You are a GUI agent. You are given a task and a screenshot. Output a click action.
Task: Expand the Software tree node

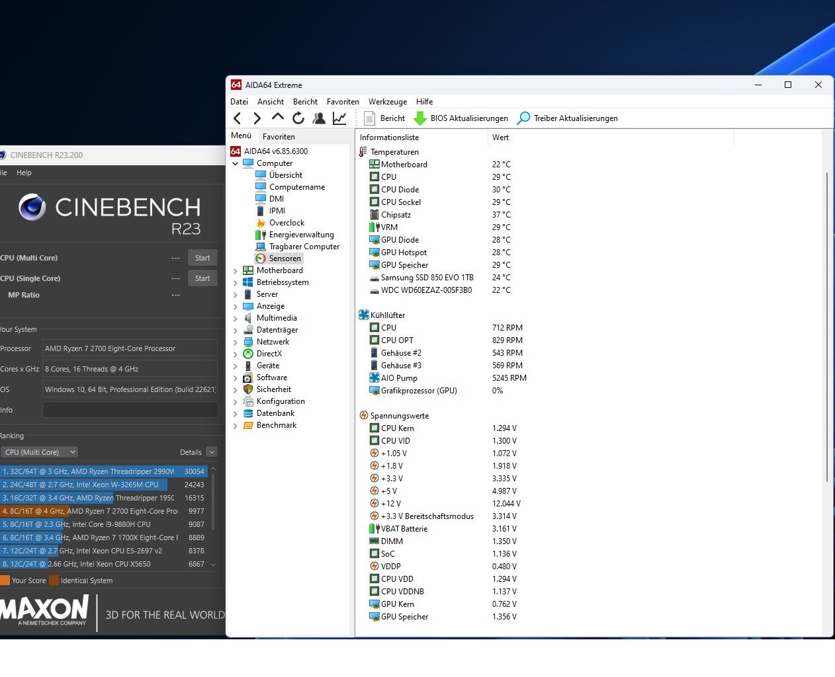tap(235, 378)
